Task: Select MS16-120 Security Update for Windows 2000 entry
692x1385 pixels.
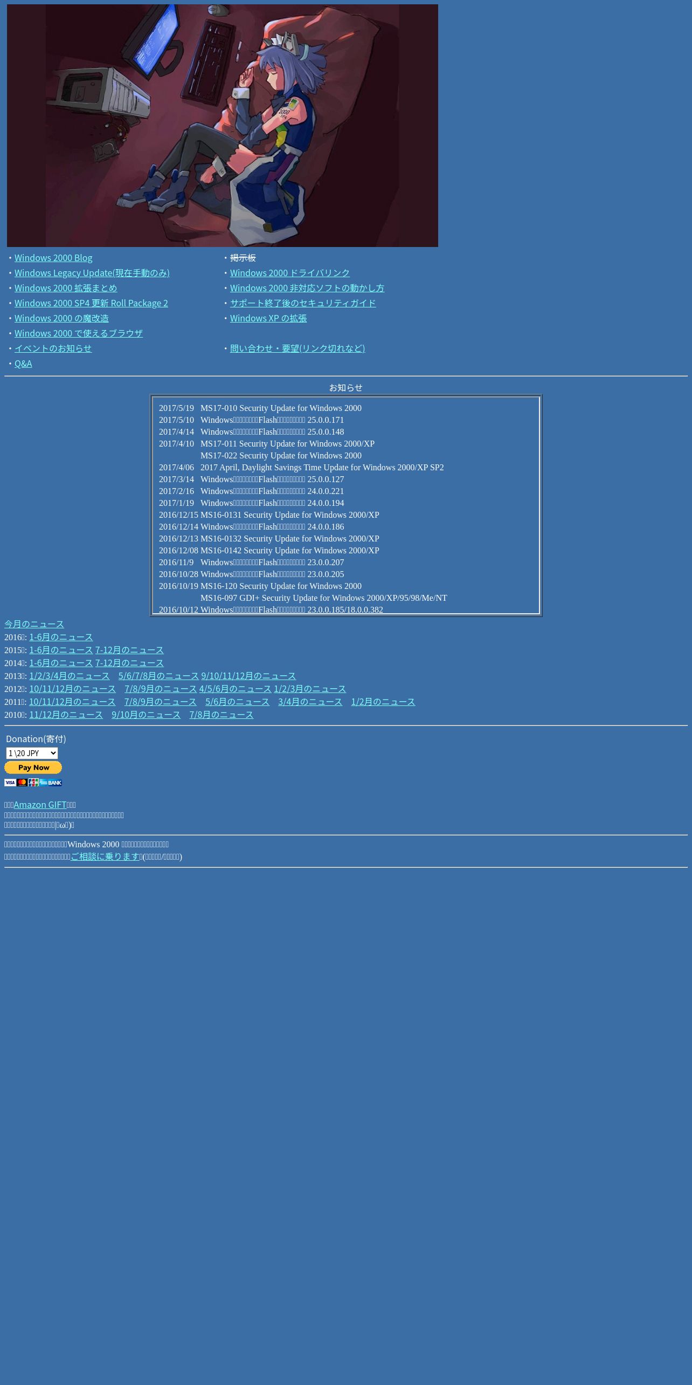Action: [281, 586]
